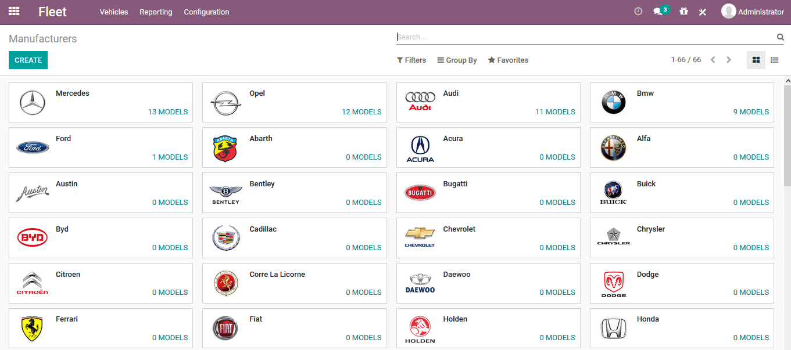The height and width of the screenshot is (350, 791).
Task: Click the Cadillac crest logo
Action: [x=226, y=238]
